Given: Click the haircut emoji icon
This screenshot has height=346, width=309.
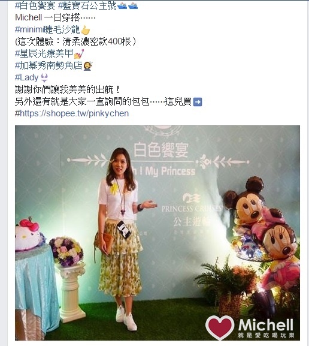Looking at the screenshot, I should click(x=88, y=66).
